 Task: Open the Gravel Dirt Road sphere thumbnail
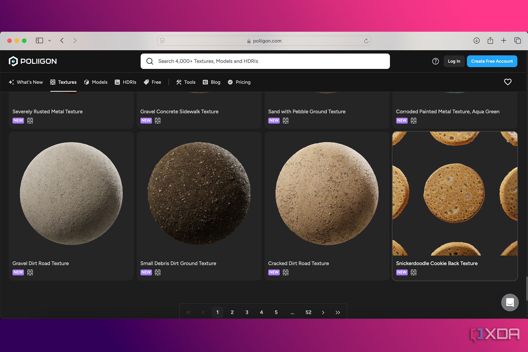click(x=71, y=194)
